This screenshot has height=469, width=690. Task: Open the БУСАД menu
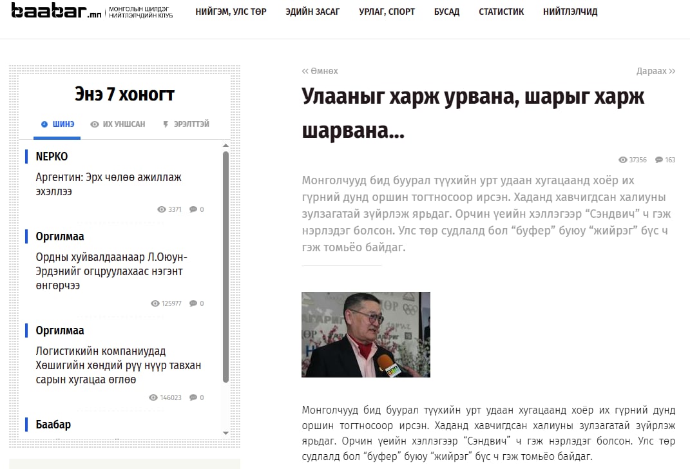pyautogui.click(x=446, y=12)
